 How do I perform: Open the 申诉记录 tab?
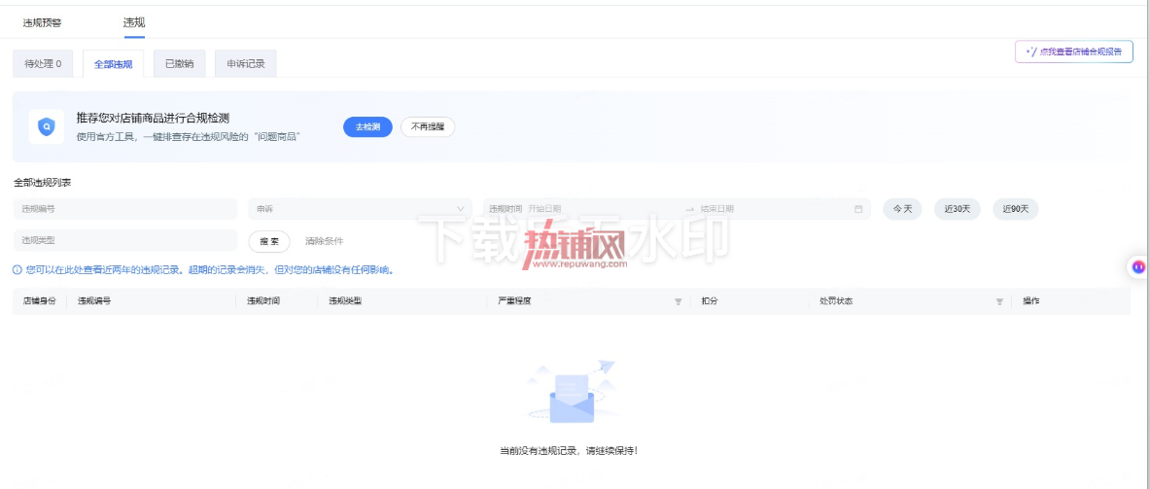click(246, 64)
